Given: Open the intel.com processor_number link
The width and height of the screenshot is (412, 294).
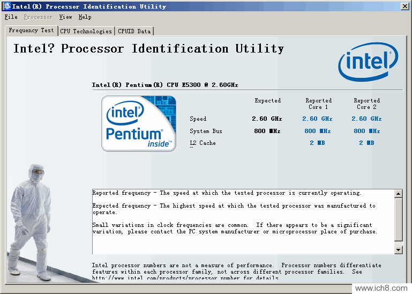Looking at the screenshot, I should click(166, 278).
